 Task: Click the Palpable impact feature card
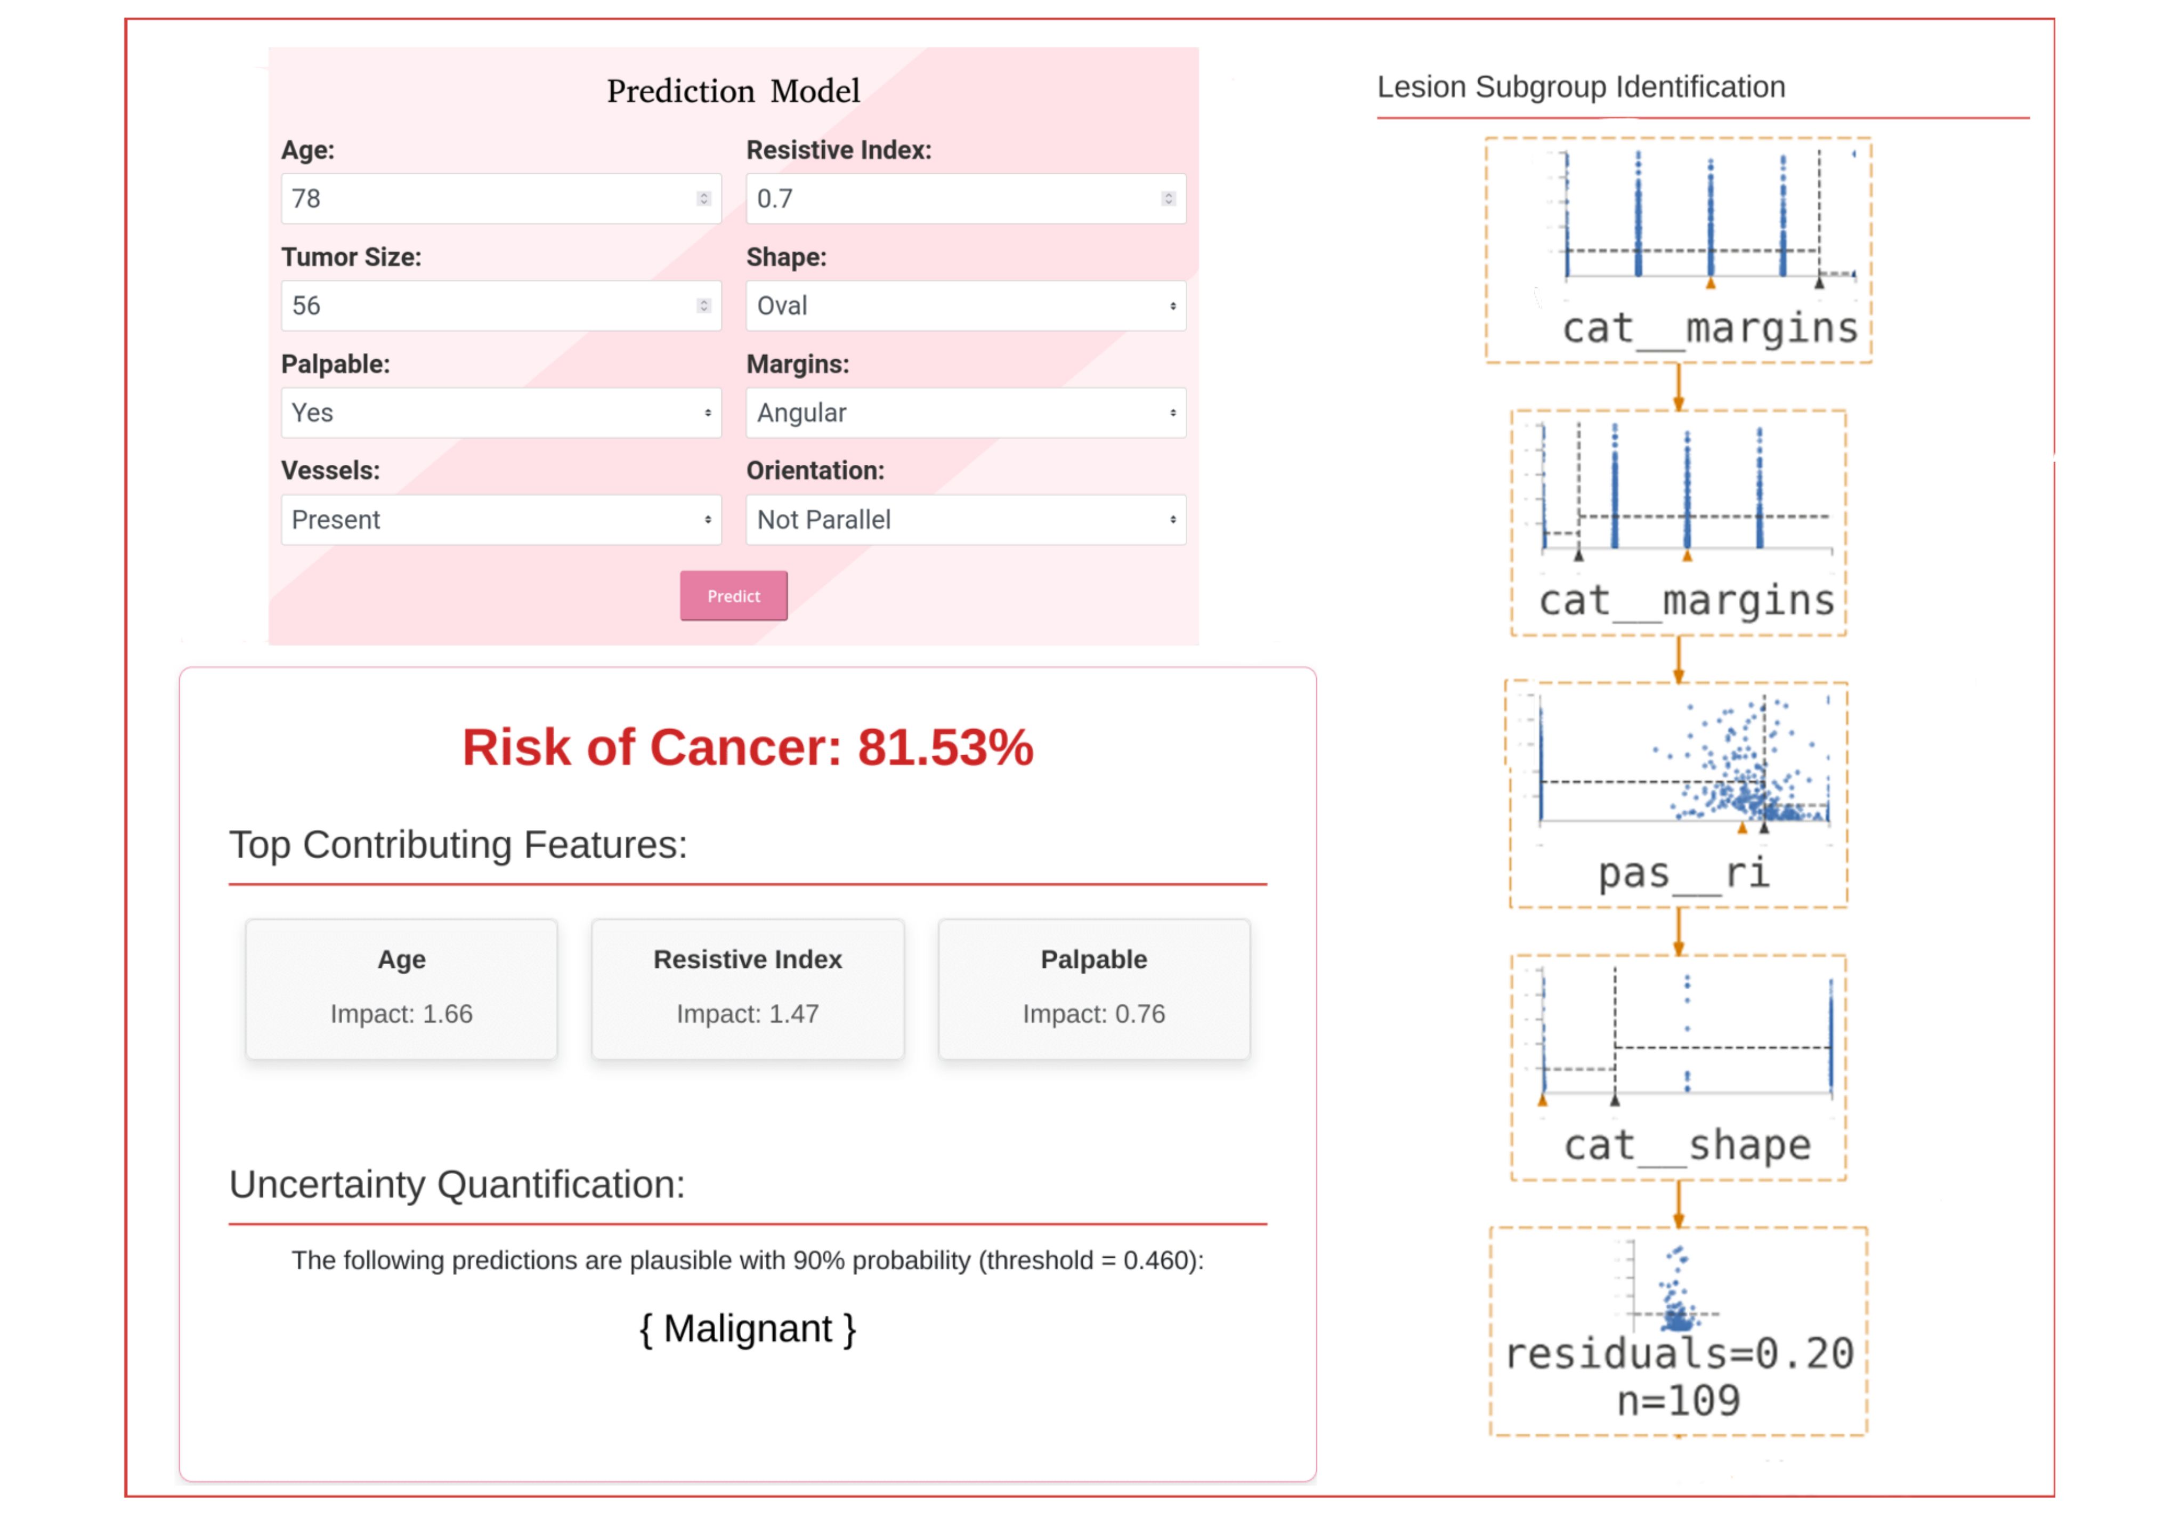click(1093, 988)
